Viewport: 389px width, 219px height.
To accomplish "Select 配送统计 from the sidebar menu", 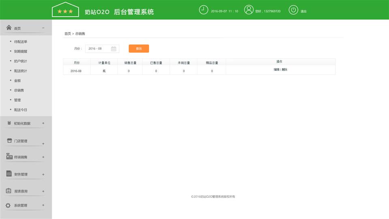I will coord(21,71).
